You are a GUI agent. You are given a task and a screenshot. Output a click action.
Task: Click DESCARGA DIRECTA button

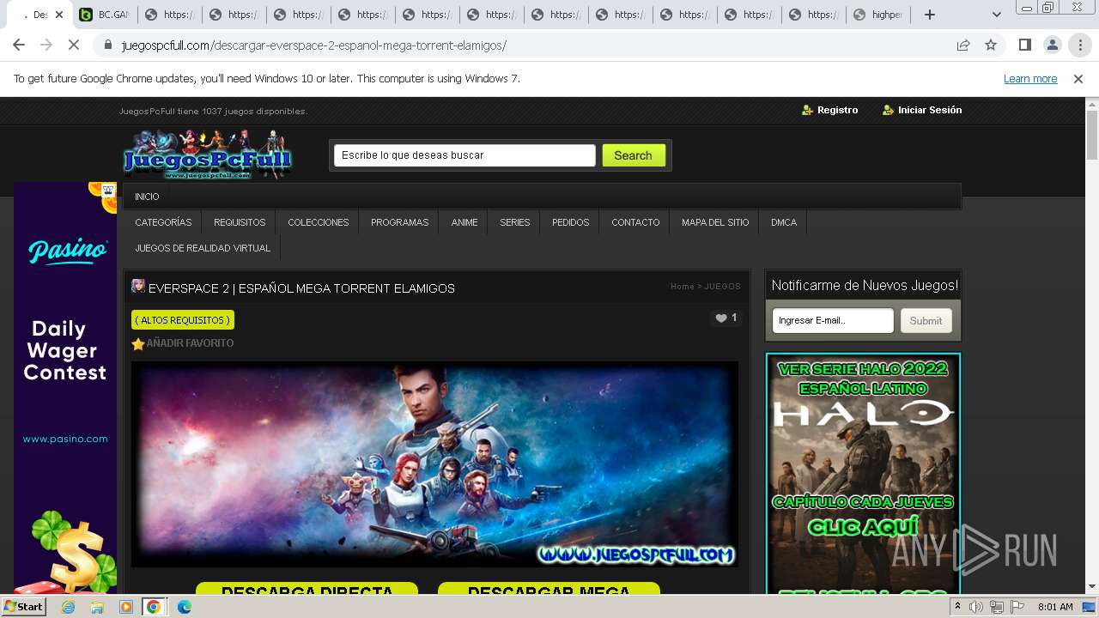click(307, 590)
